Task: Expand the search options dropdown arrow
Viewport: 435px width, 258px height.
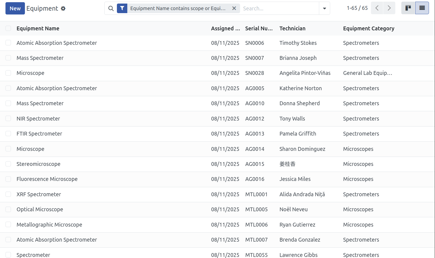Action: click(x=324, y=8)
